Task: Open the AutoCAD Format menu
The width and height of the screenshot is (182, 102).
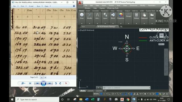Action: pyautogui.click(x=111, y=5)
